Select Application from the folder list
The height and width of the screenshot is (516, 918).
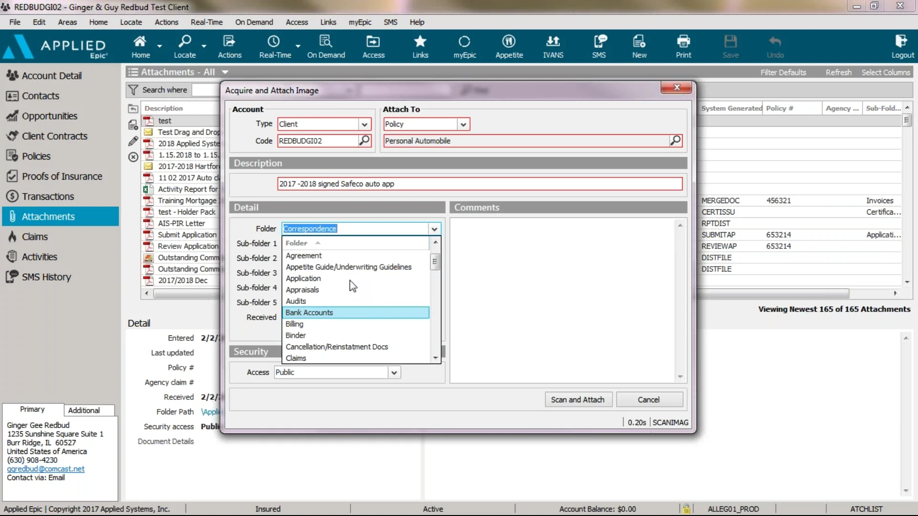tap(303, 279)
